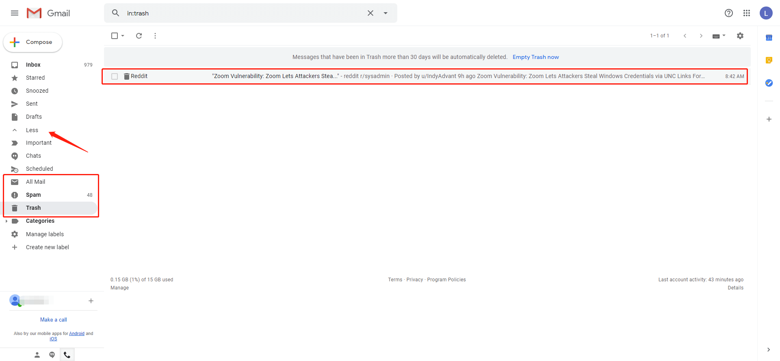This screenshot has width=780, height=361.
Task: Click Empty Trash now link
Action: [x=535, y=57]
